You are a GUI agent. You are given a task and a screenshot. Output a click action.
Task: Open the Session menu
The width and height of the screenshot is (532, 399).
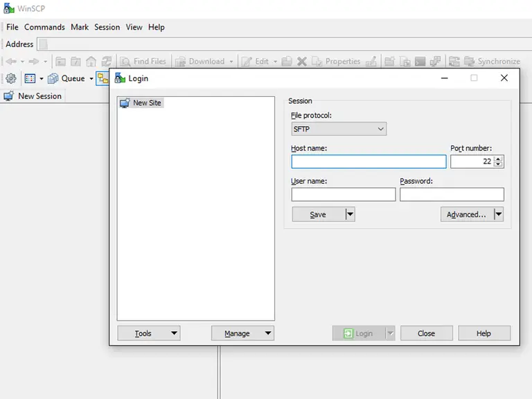107,27
